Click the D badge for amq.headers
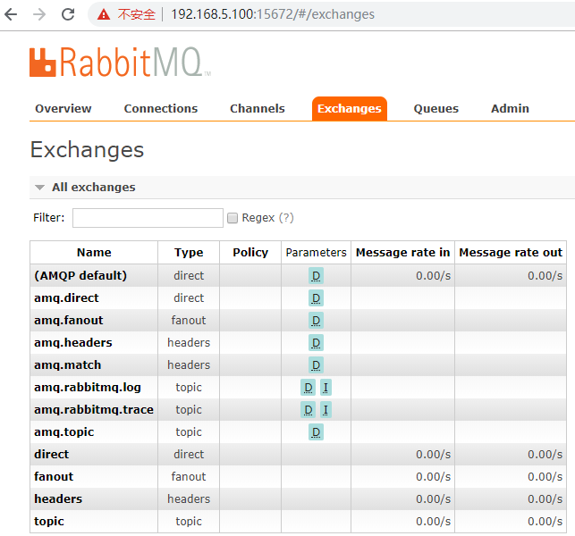 (x=316, y=343)
